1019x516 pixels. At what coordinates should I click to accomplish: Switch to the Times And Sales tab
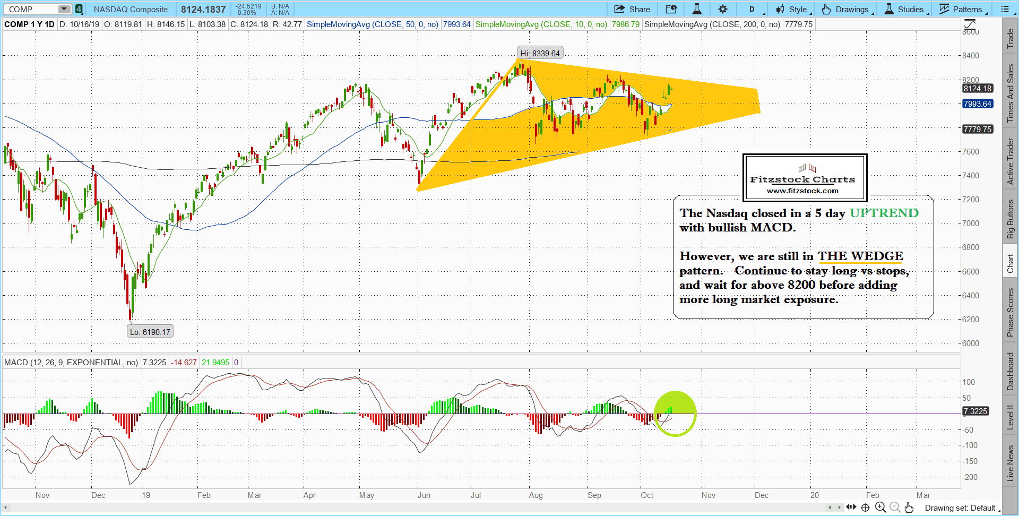click(x=1011, y=93)
